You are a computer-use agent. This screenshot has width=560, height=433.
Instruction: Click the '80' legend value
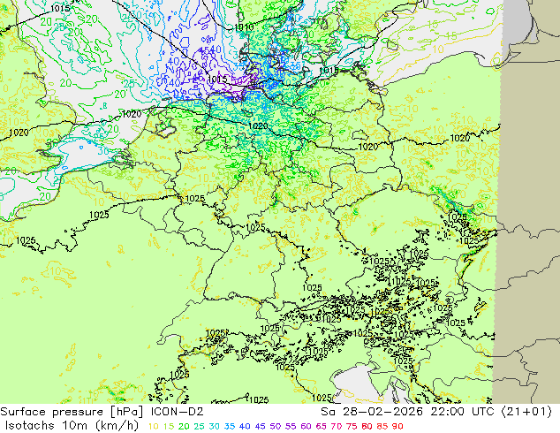click(x=367, y=426)
